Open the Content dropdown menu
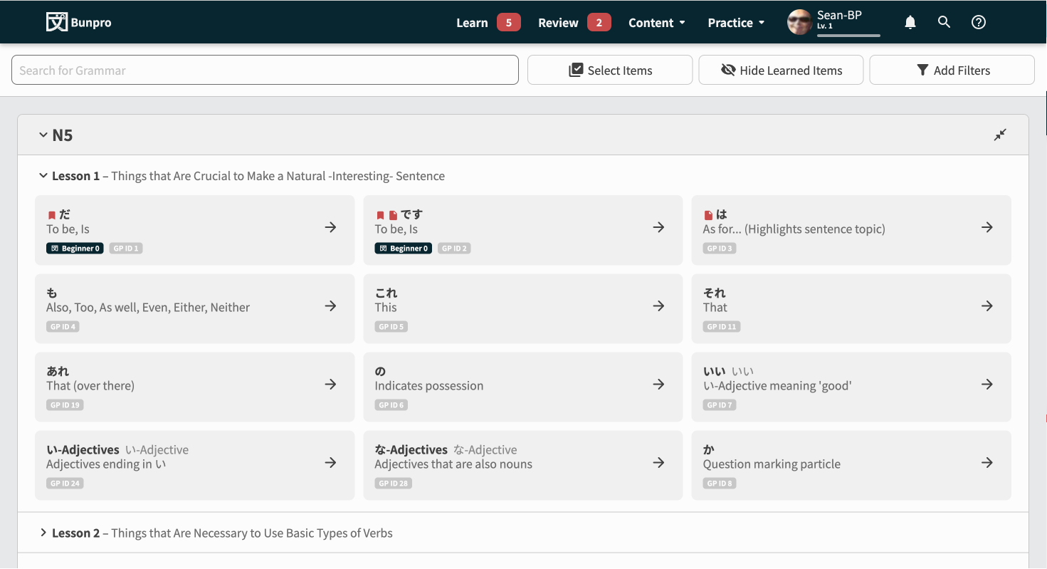Screen dimensions: 1047x569 (656, 23)
